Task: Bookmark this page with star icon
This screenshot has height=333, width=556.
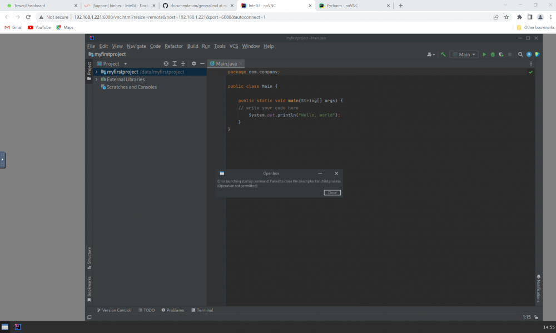Action: (x=507, y=17)
